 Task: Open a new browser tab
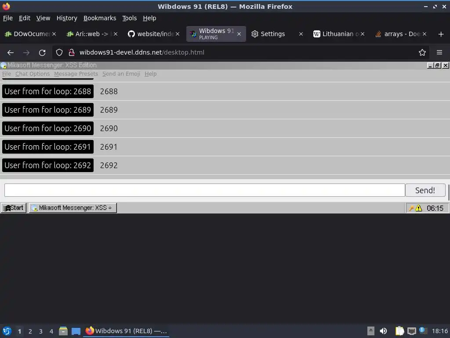441,34
